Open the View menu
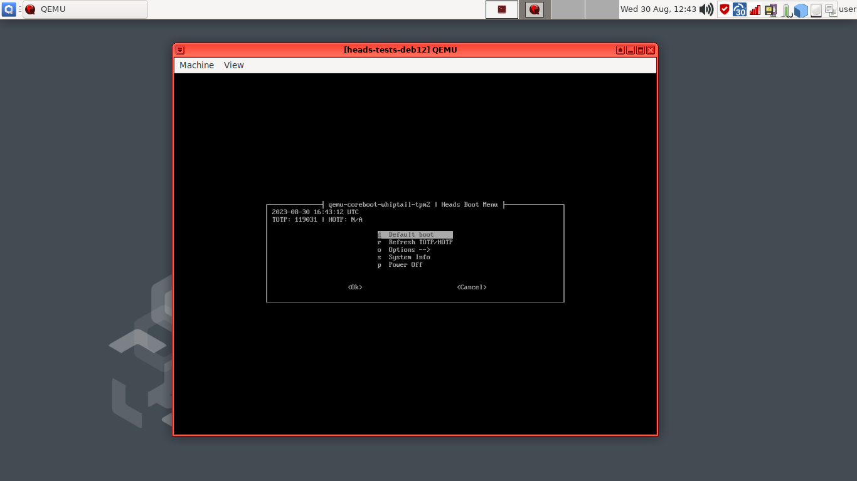857x481 pixels. pos(233,65)
